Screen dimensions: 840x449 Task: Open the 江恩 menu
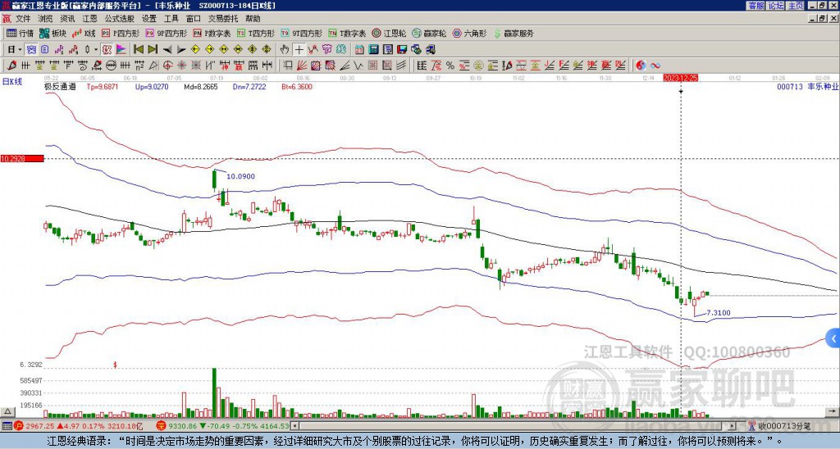(89, 19)
